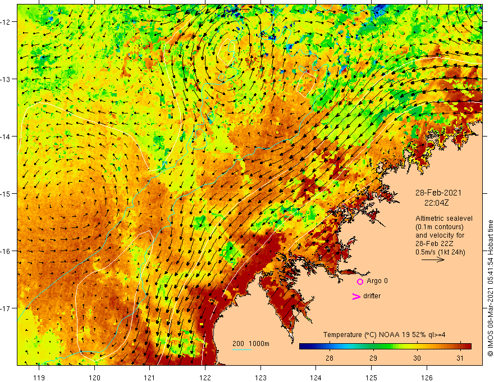Click the date text 28-Feb-2021
Image resolution: width=494 pixels, height=382 pixels.
[438, 193]
